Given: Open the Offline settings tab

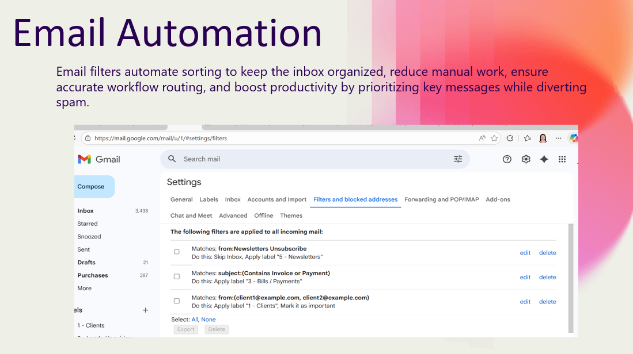Looking at the screenshot, I should (264, 216).
